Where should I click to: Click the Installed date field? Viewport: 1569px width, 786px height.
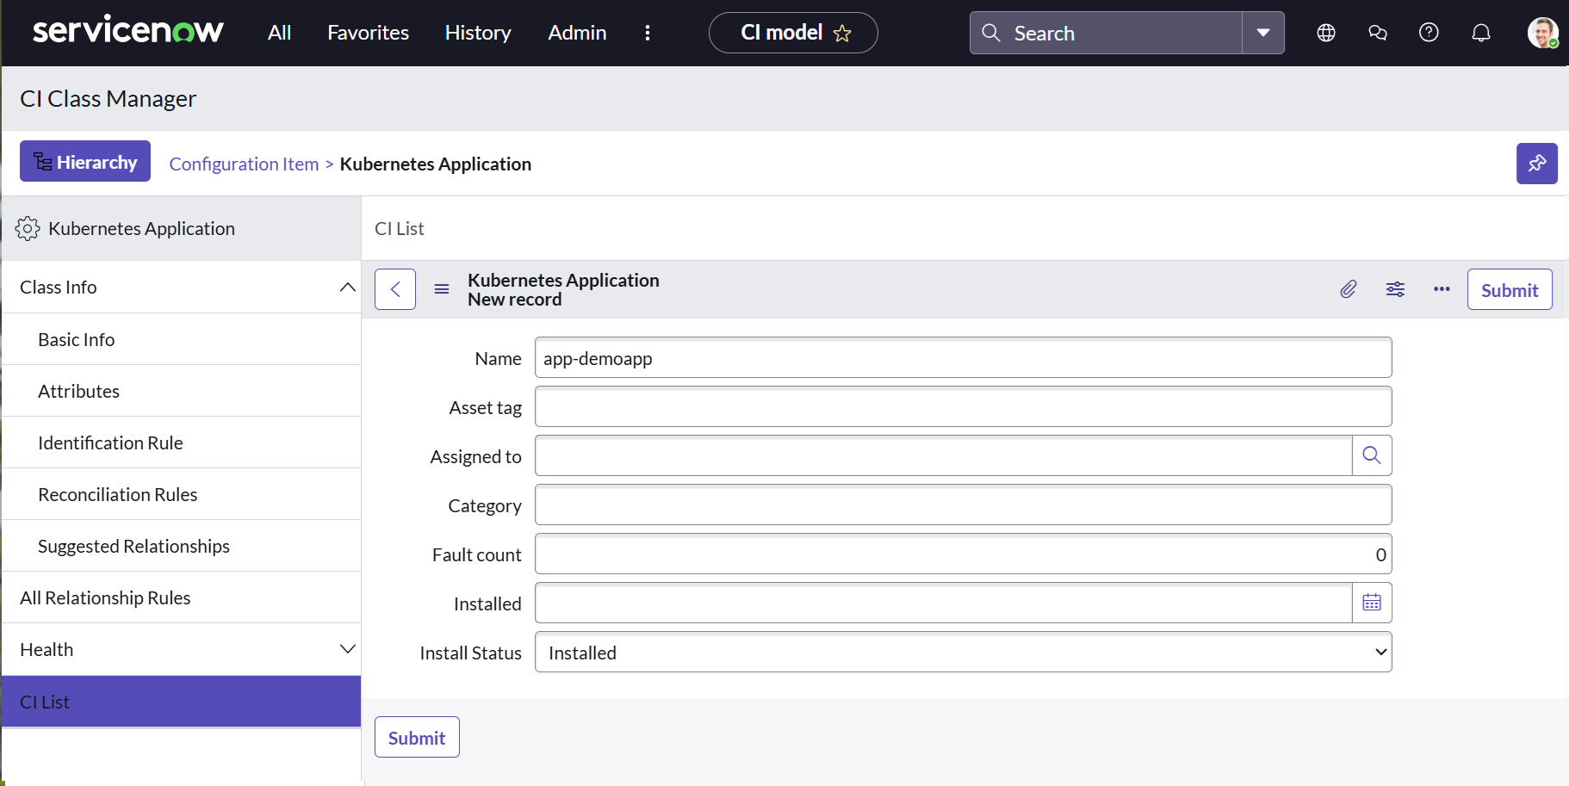pyautogui.click(x=943, y=603)
